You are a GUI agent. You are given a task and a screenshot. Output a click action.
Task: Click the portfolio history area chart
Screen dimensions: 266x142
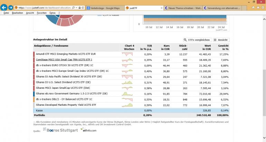pos(185,20)
